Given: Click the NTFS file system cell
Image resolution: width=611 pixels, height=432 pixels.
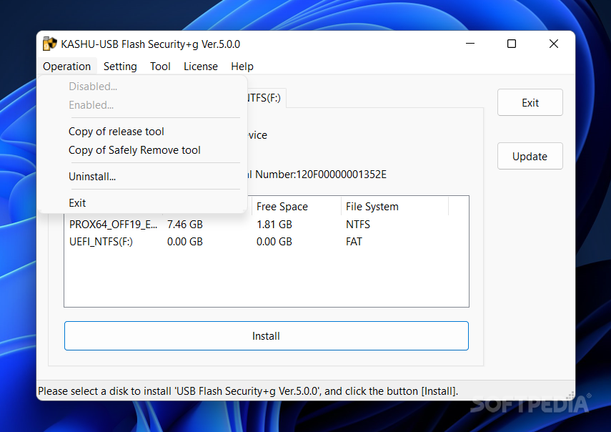Looking at the screenshot, I should (x=358, y=225).
